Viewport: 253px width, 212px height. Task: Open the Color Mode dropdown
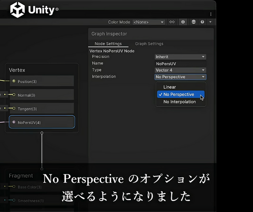click(149, 22)
